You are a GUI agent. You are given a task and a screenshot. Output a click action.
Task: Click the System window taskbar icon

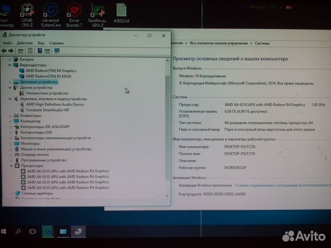click(x=63, y=231)
